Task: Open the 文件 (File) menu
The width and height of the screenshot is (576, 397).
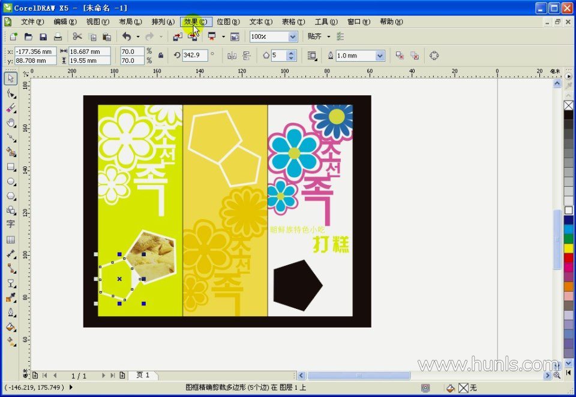Action: pyautogui.click(x=32, y=22)
